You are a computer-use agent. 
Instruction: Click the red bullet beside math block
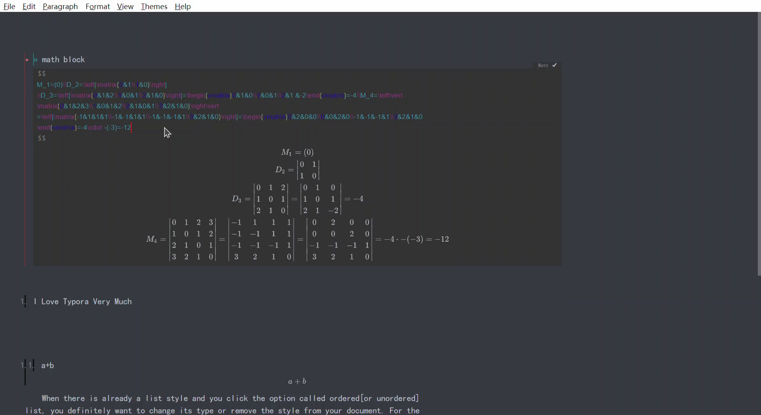[x=27, y=60]
